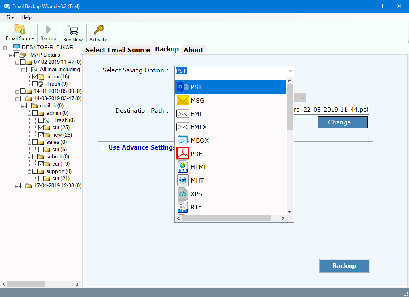Viewport: 409px width, 297px height.
Task: Click the 'PST' saving option combo field
Action: (234, 71)
